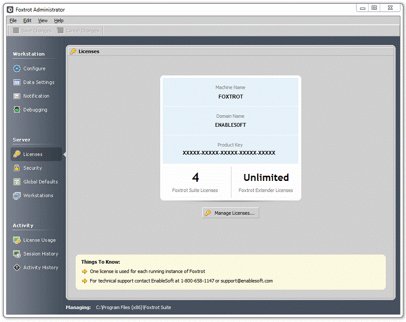Open the Help menu
The image size is (406, 322).
[x=59, y=20]
